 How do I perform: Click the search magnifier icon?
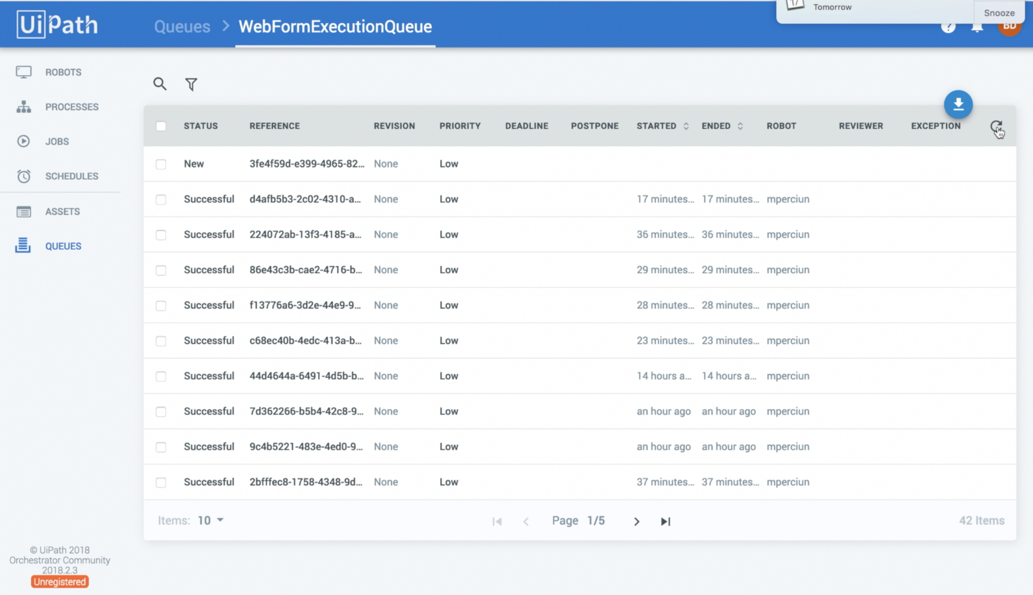click(159, 84)
